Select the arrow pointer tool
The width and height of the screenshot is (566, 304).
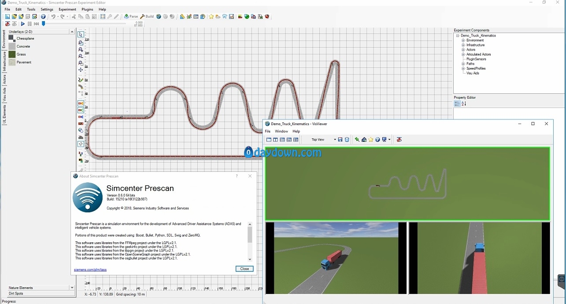click(x=81, y=34)
